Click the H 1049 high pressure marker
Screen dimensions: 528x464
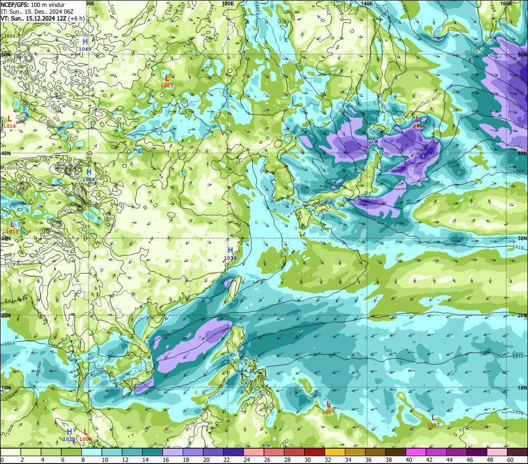85,44
